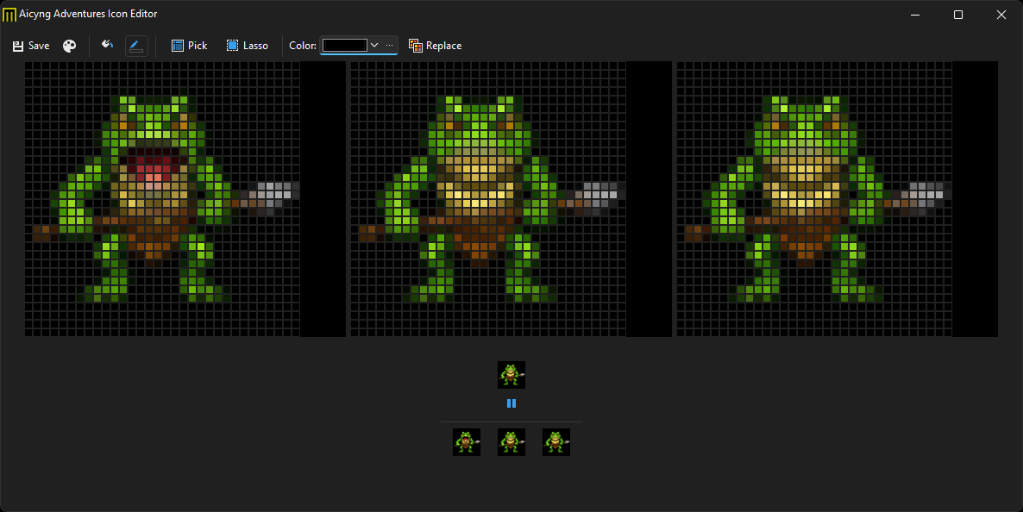Minimize the Icon Editor window
The height and width of the screenshot is (512, 1023).
pos(915,15)
